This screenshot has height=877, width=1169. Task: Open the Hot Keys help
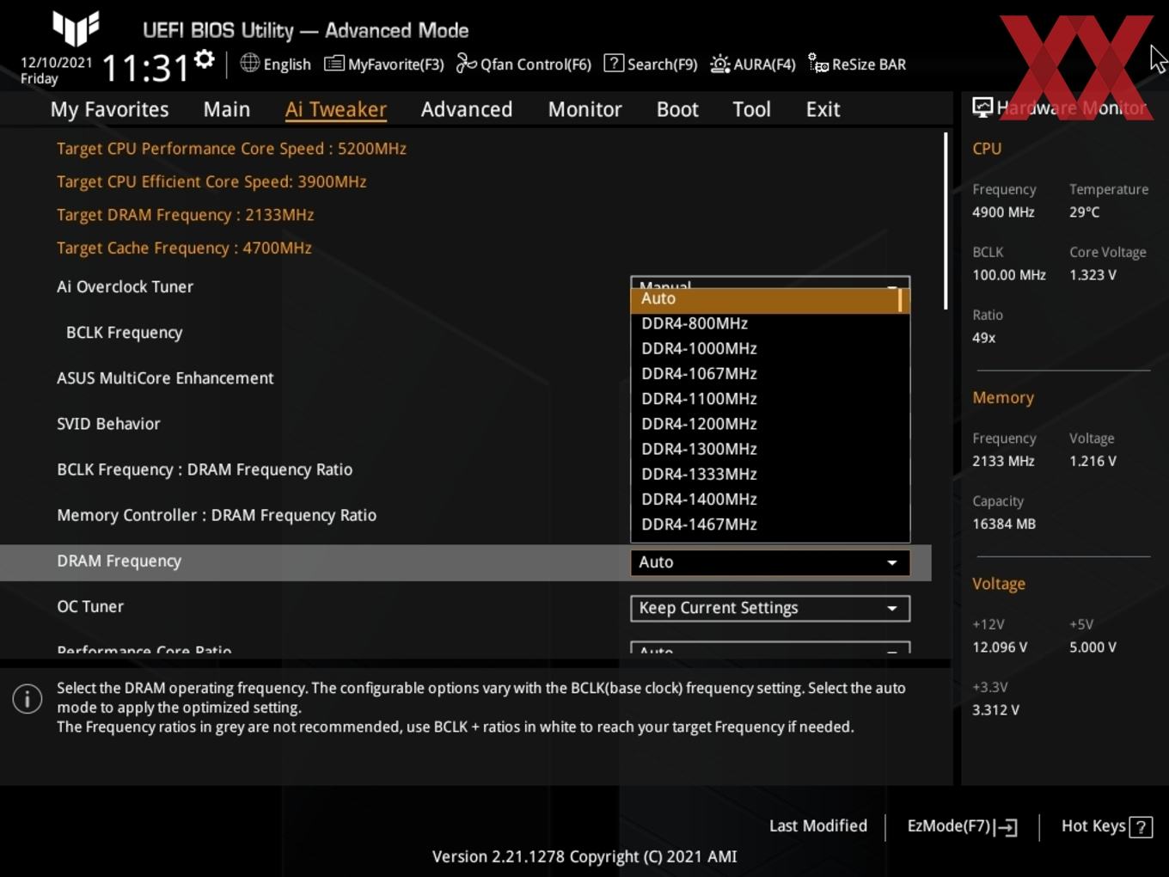[1106, 826]
